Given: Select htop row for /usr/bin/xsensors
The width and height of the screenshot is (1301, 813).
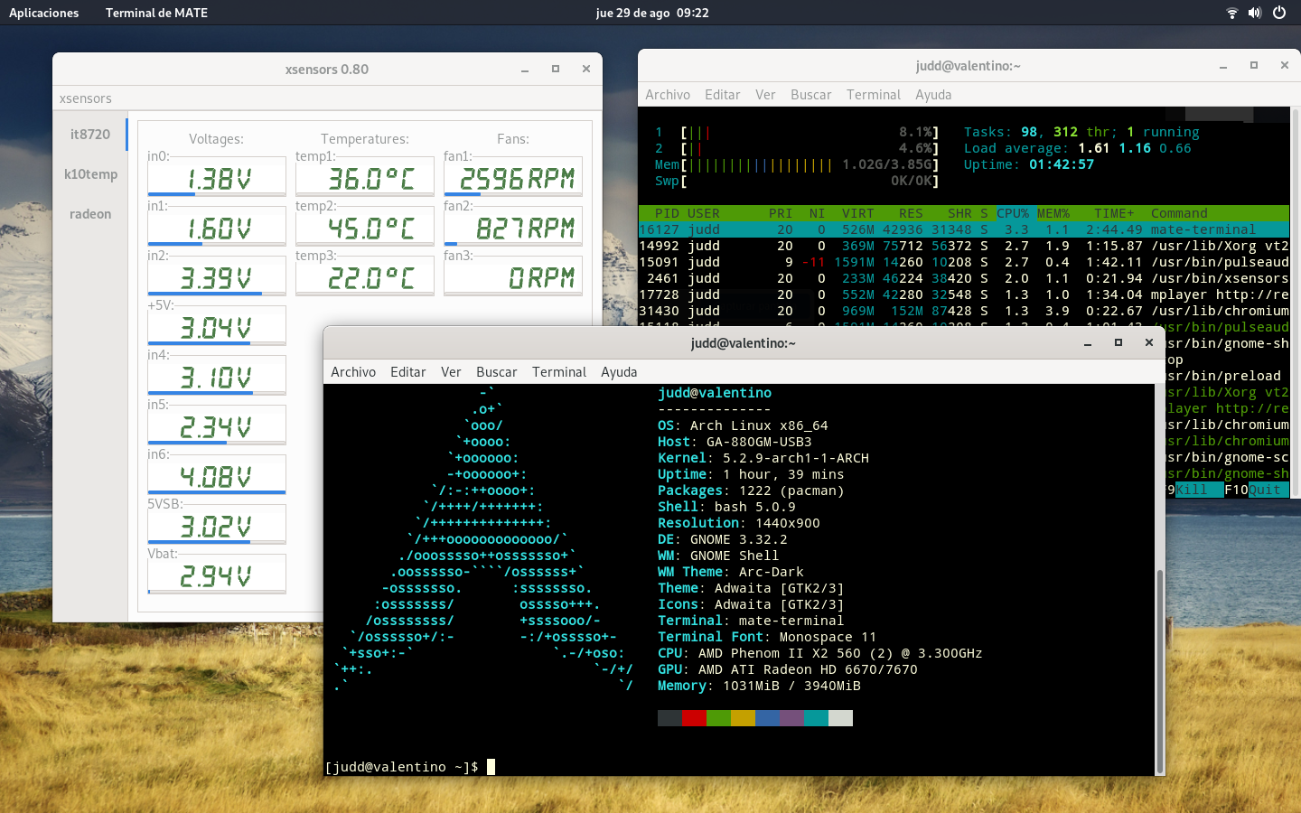Looking at the screenshot, I should [964, 278].
